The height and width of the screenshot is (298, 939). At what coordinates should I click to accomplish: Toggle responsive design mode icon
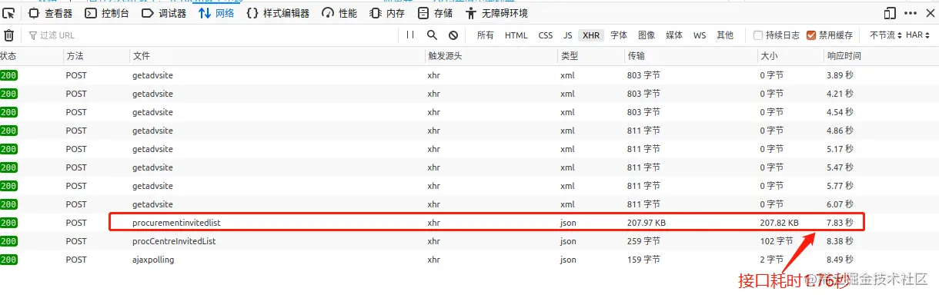tap(891, 13)
